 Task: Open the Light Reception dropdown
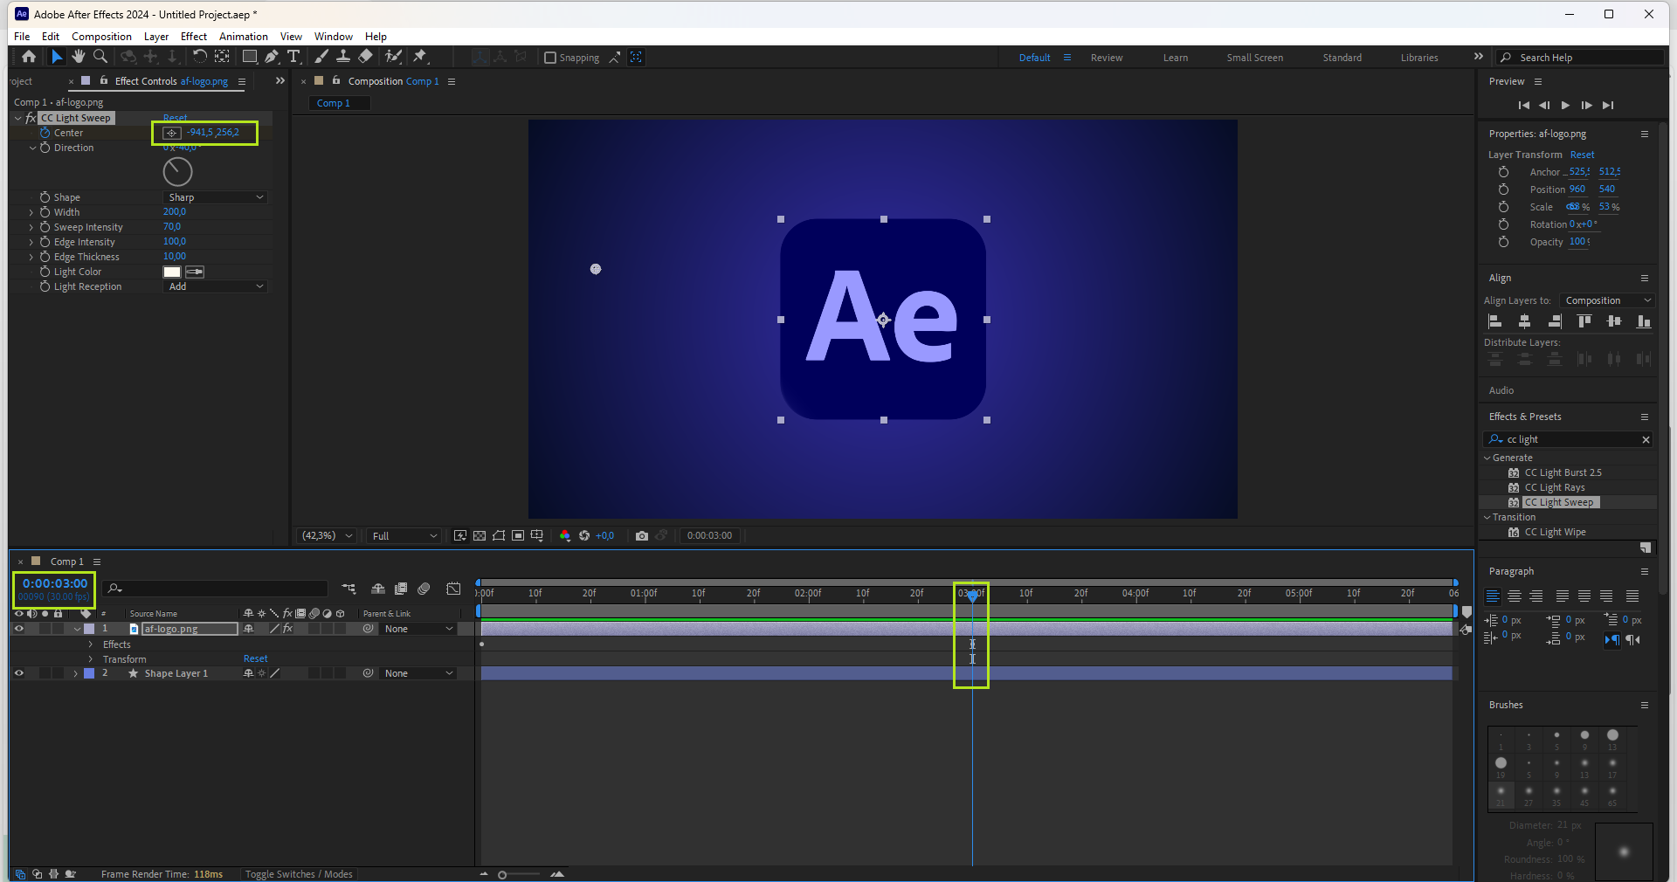pyautogui.click(x=215, y=286)
